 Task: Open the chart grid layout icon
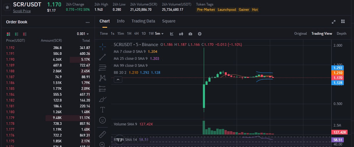pyautogui.click(x=343, y=21)
